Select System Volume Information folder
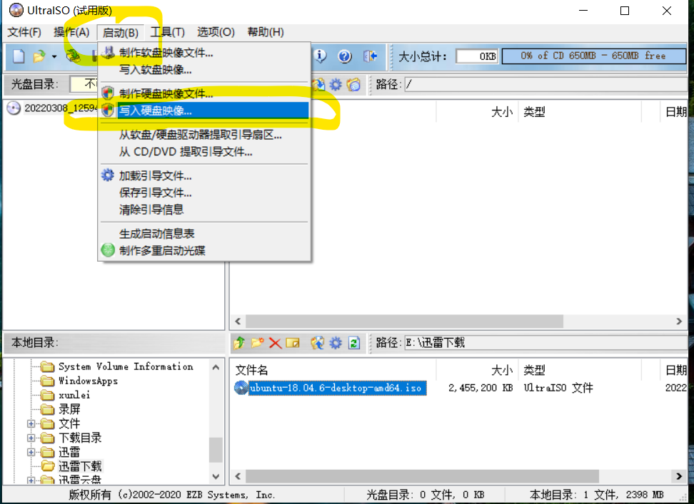The width and height of the screenshot is (694, 504). 126,366
